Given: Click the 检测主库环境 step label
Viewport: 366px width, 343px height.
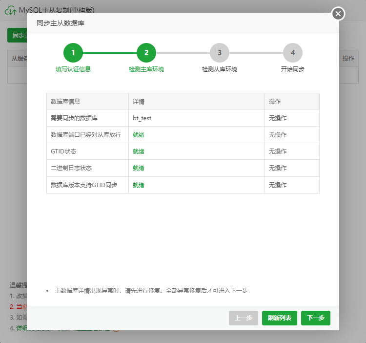Looking at the screenshot, I should (x=146, y=69).
